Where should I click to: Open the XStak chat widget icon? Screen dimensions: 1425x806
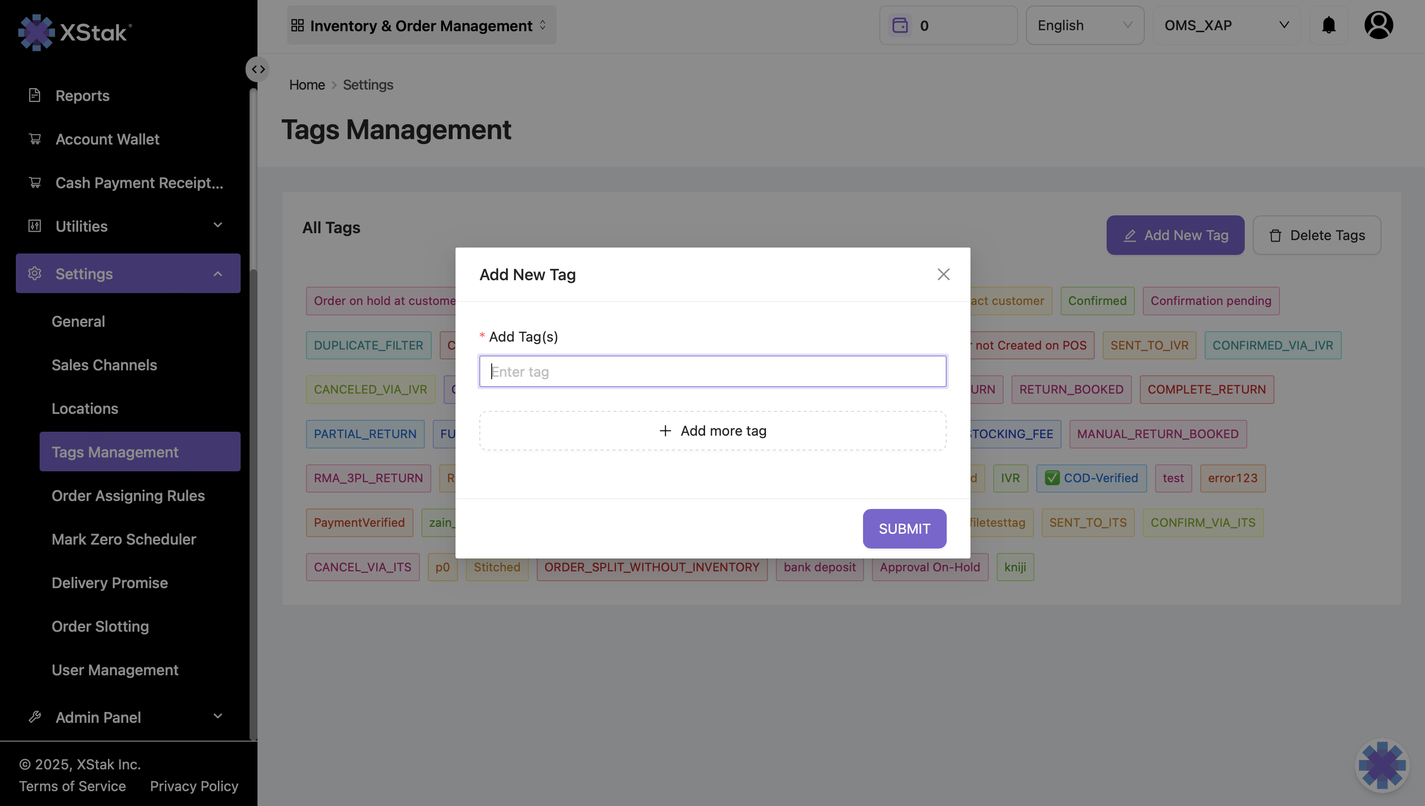click(x=1382, y=765)
